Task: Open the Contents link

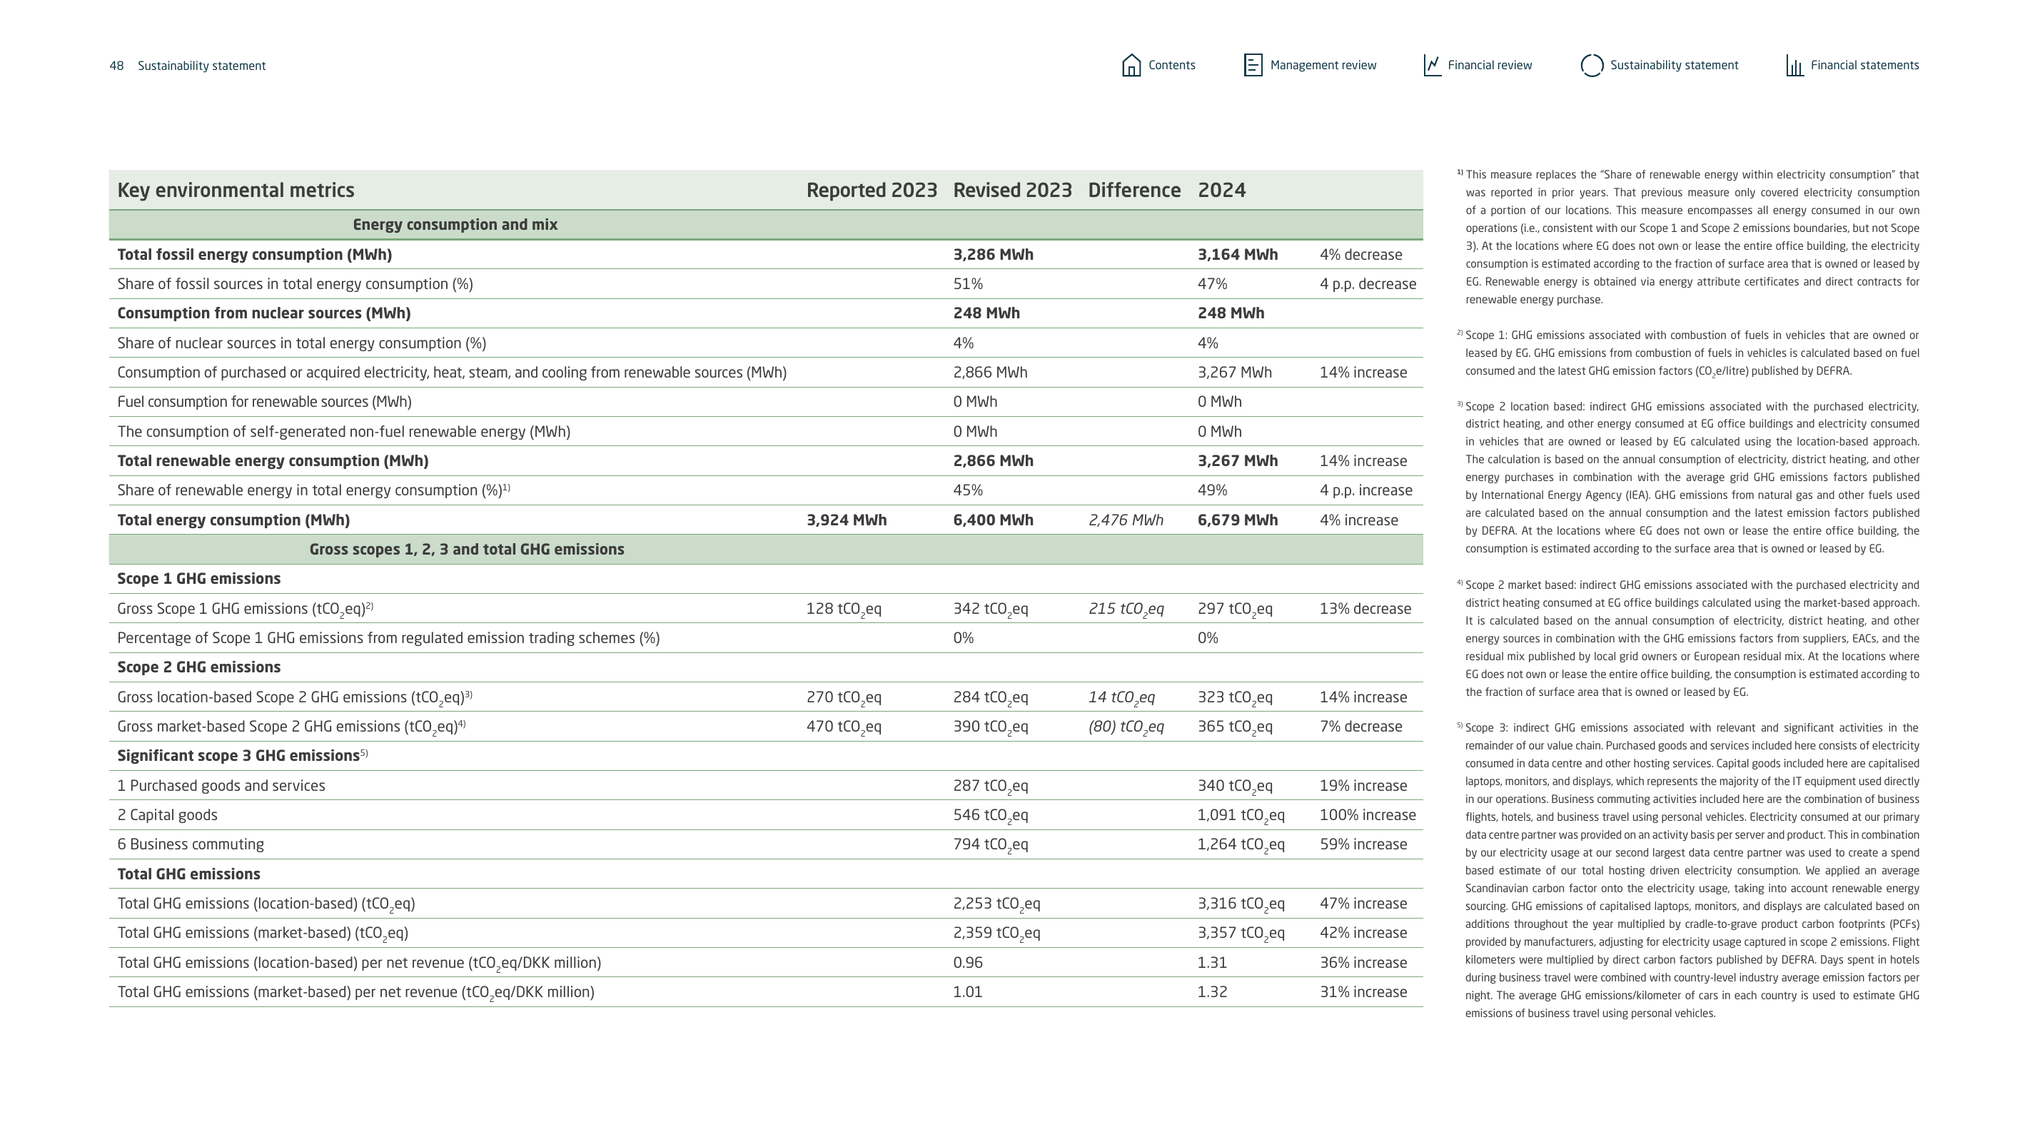Action: [x=1171, y=66]
